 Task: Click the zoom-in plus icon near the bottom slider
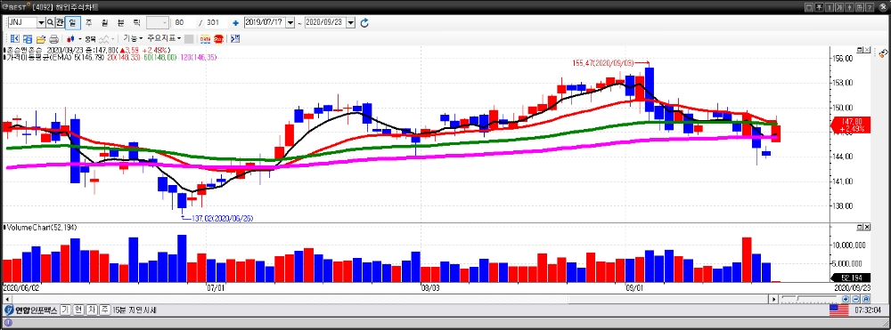point(845,299)
